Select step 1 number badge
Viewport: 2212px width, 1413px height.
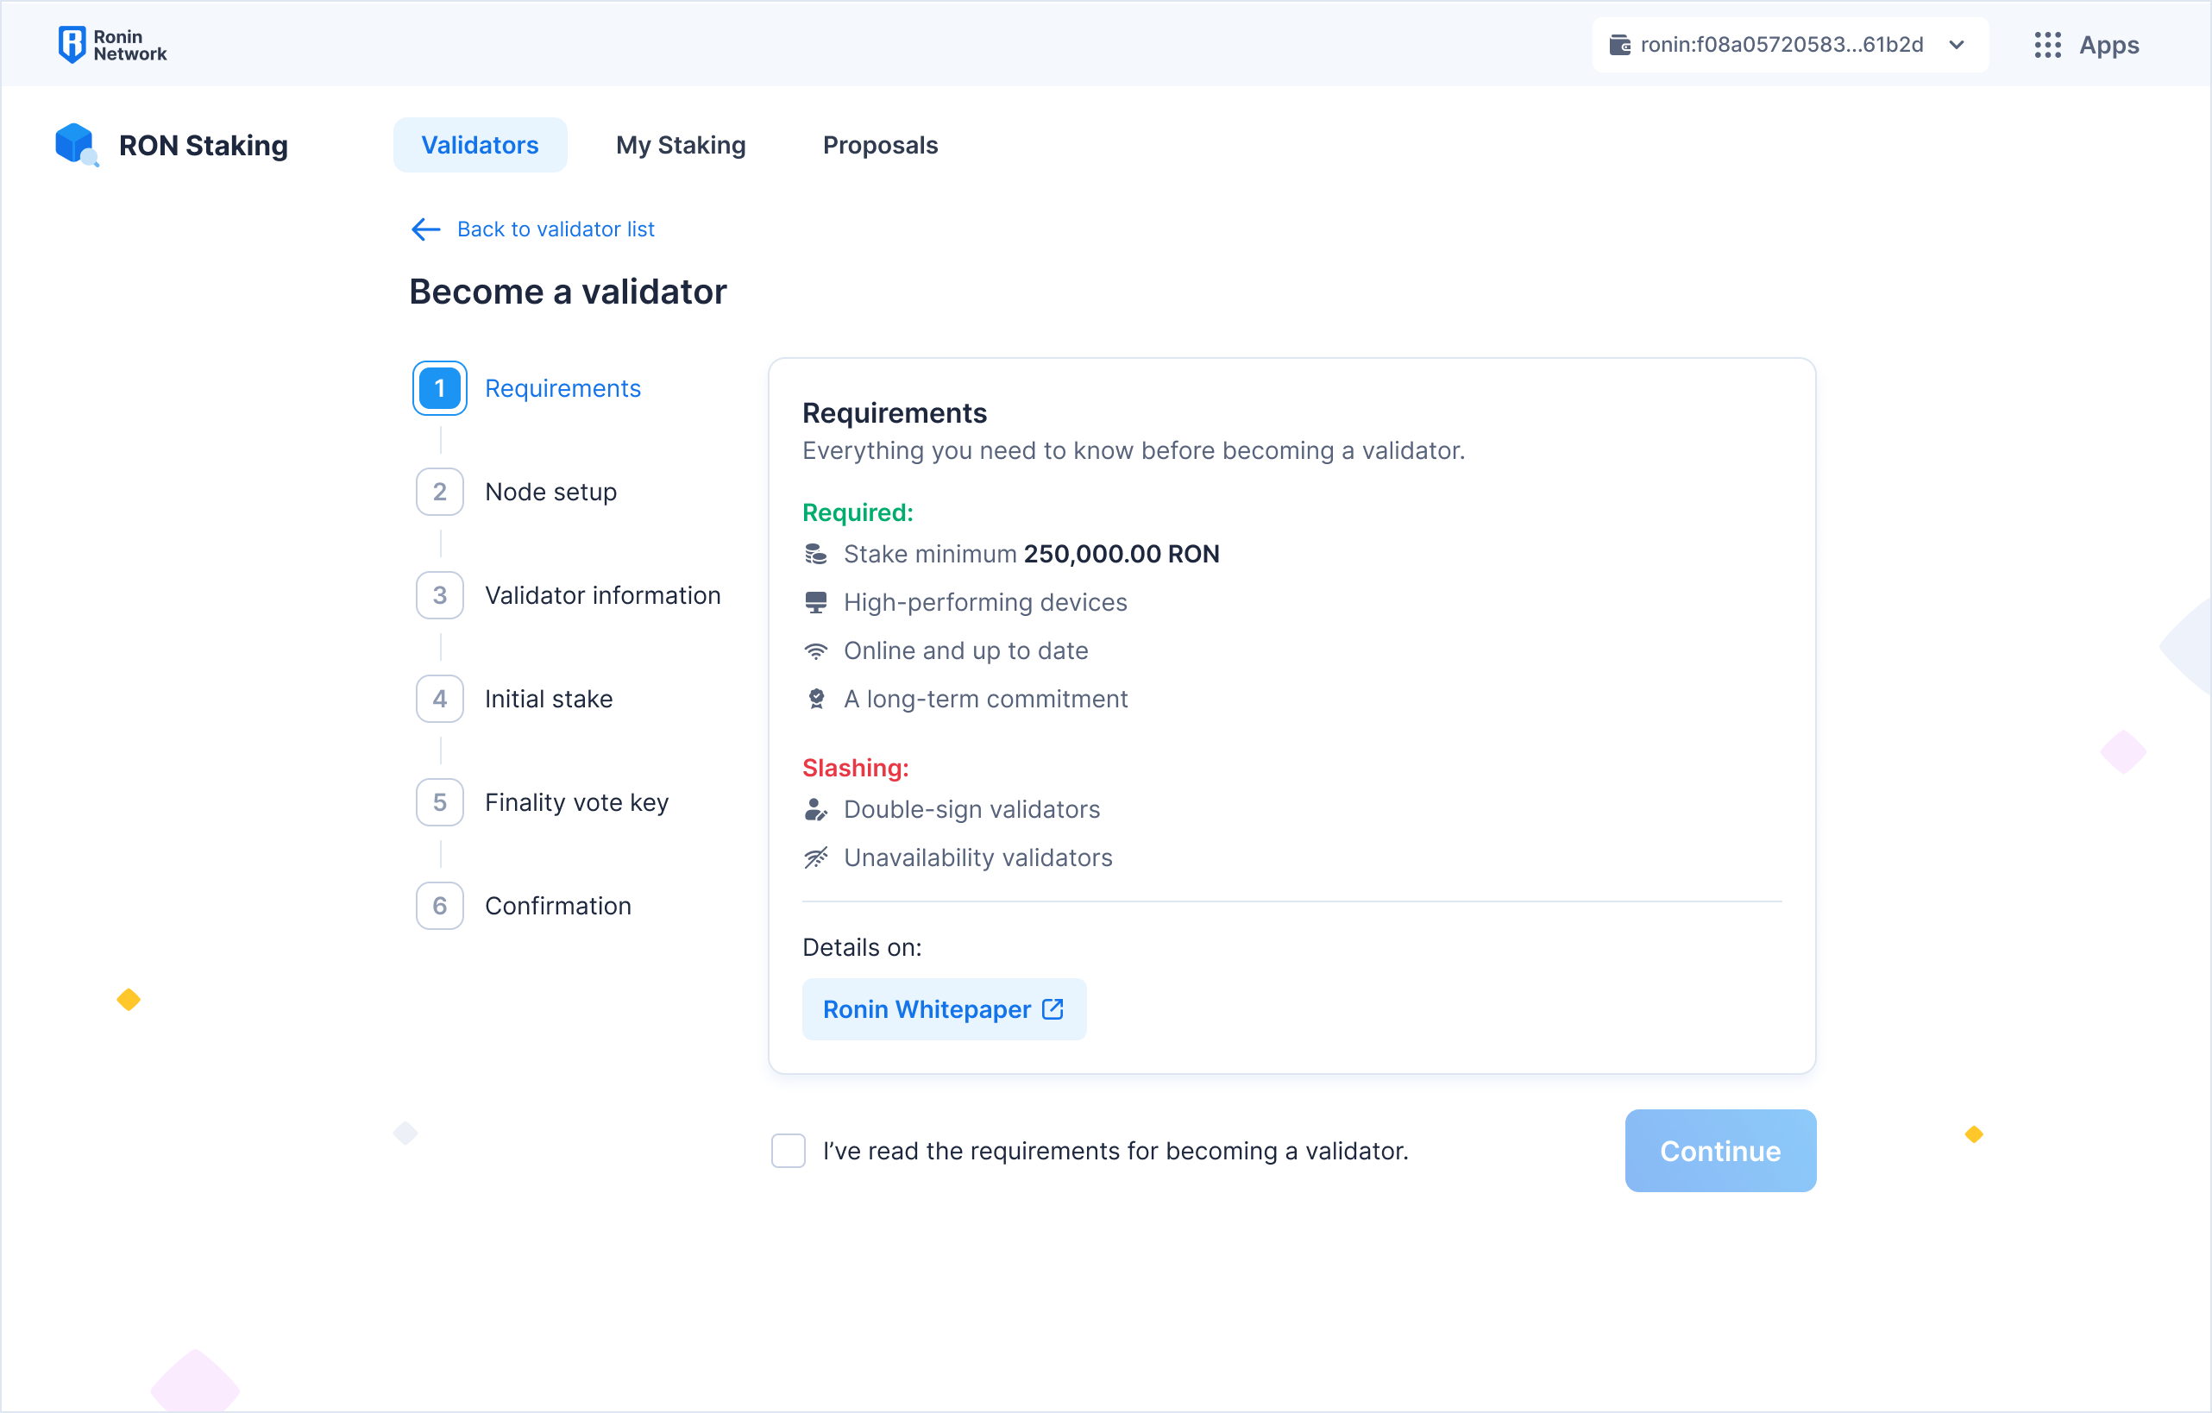coord(439,387)
